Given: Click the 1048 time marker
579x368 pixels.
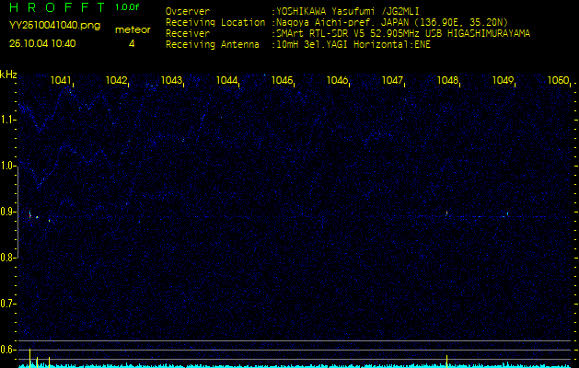Looking at the screenshot, I should (448, 81).
